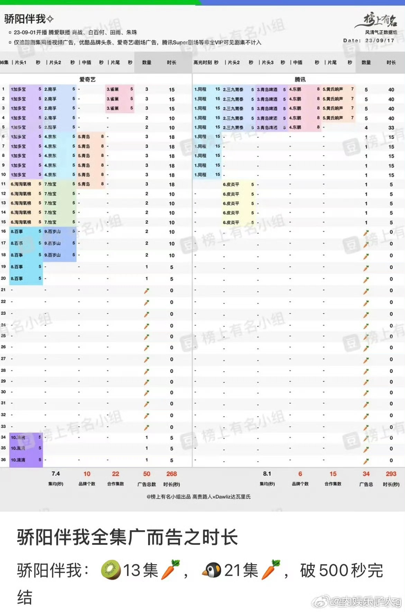Viewport: 405px width, 612px height.
Task: Click the 爱奇艺 section heading
Action: click(x=87, y=79)
